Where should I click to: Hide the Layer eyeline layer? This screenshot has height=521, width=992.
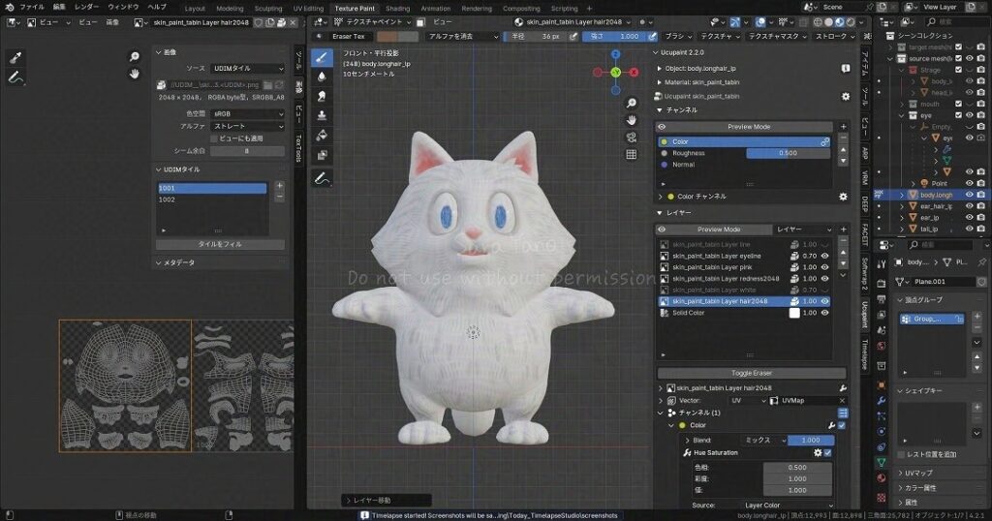824,256
